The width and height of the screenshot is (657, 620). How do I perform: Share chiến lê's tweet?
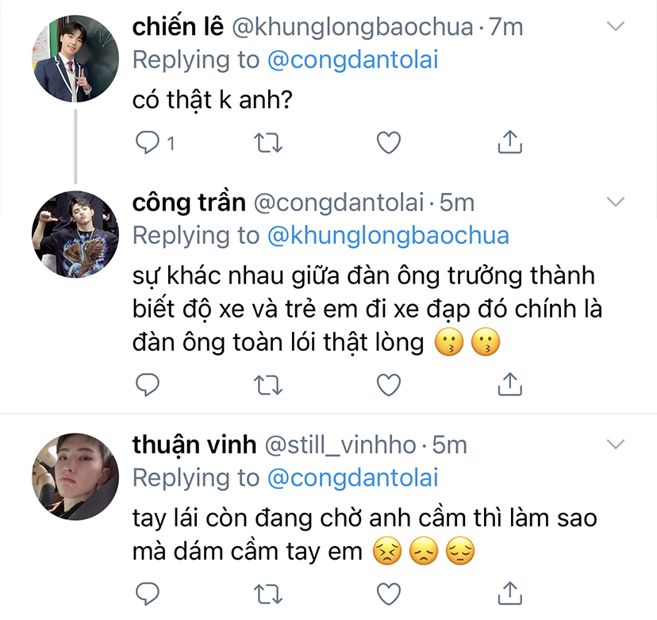[509, 143]
